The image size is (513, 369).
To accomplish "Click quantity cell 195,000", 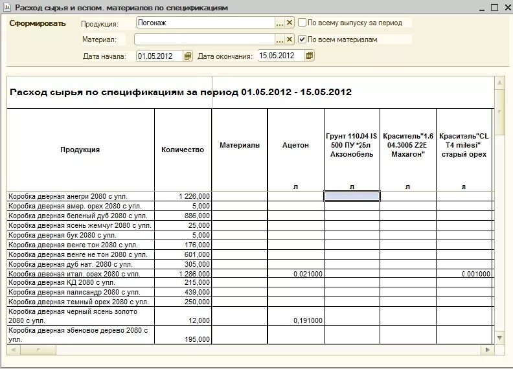I will [x=183, y=335].
